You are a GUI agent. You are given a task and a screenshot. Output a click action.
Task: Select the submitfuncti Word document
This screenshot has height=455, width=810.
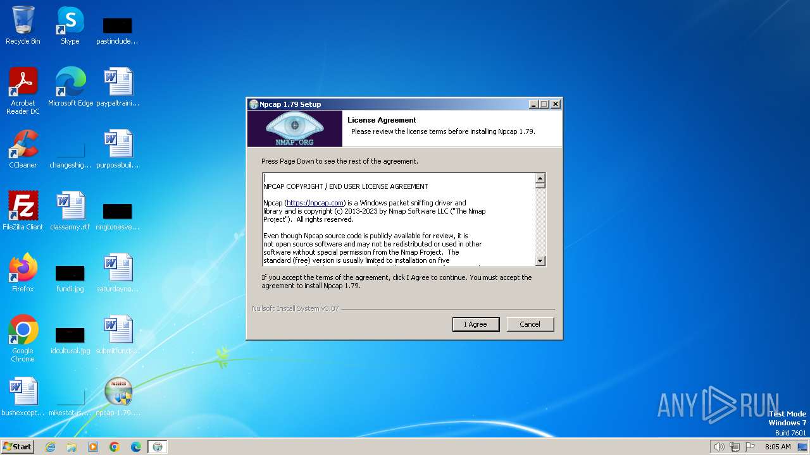pos(118,334)
